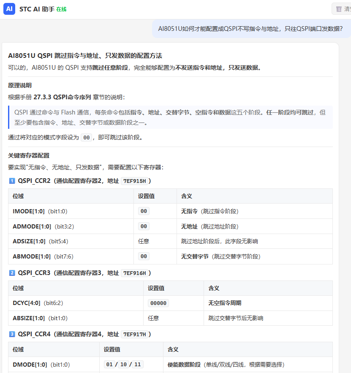
Task: Click the STC AI 助手 title
Action: point(37,9)
